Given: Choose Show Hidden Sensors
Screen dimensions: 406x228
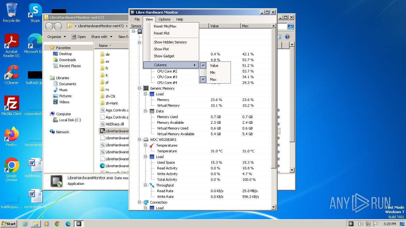Looking at the screenshot, I should (x=171, y=42).
